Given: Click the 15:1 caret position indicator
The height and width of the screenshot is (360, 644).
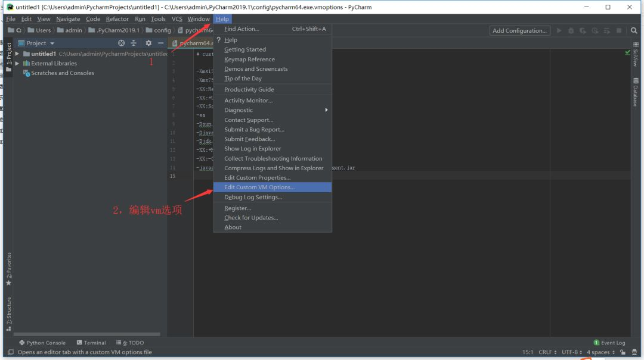Looking at the screenshot, I should 528,352.
